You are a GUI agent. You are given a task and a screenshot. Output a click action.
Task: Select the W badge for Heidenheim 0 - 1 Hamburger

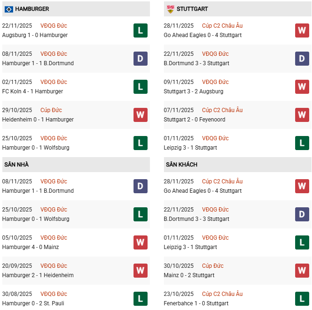141,115
